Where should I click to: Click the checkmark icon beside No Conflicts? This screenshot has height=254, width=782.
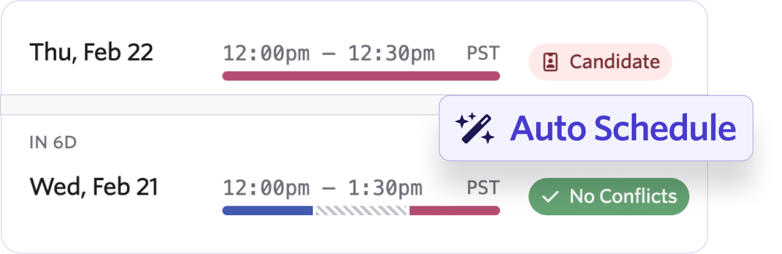(550, 197)
